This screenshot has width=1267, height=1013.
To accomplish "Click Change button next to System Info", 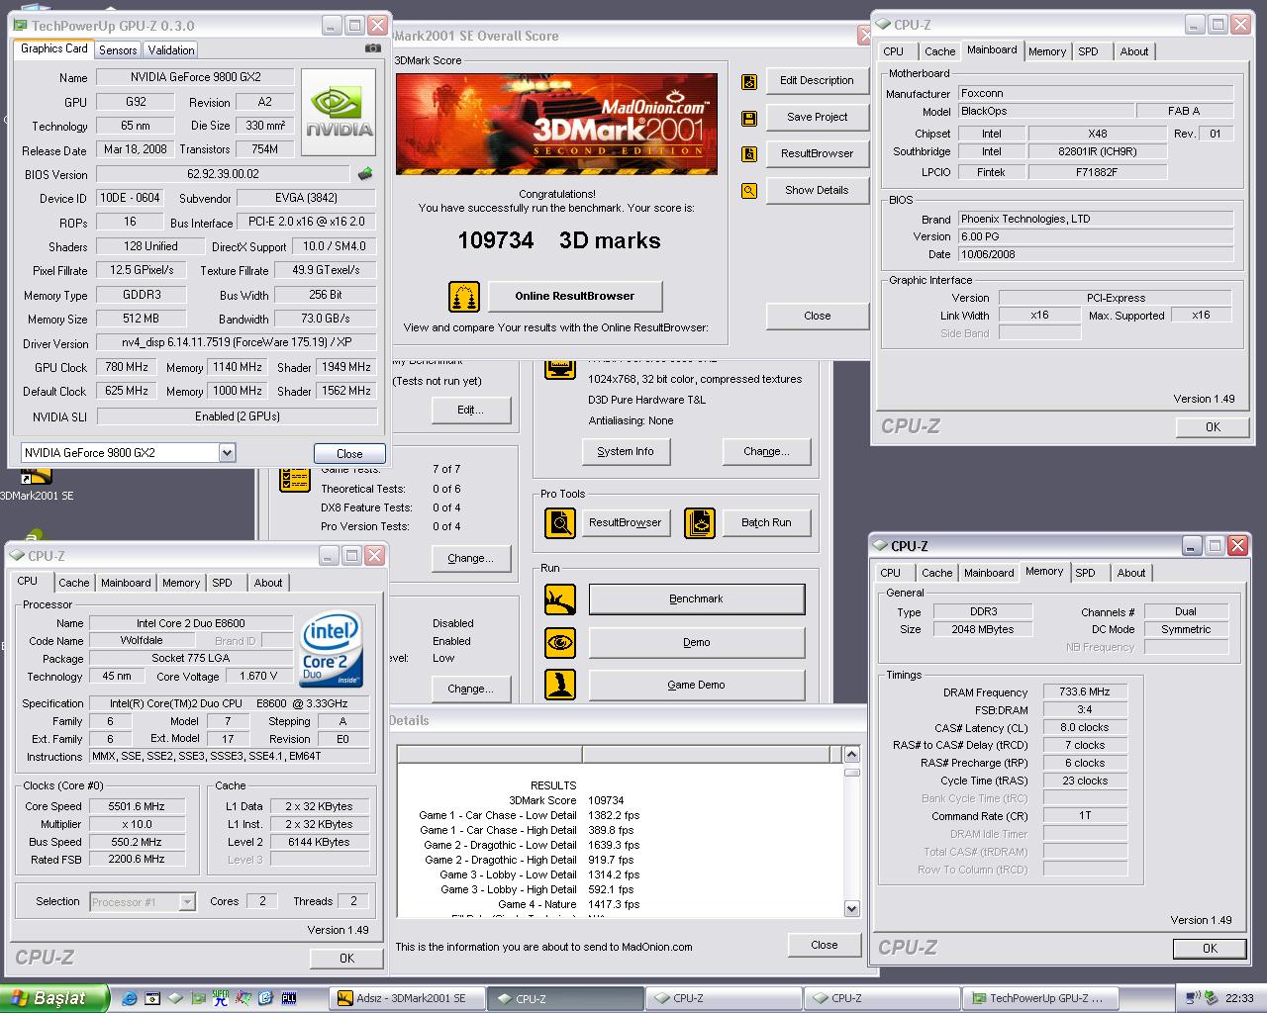I will [x=767, y=452].
